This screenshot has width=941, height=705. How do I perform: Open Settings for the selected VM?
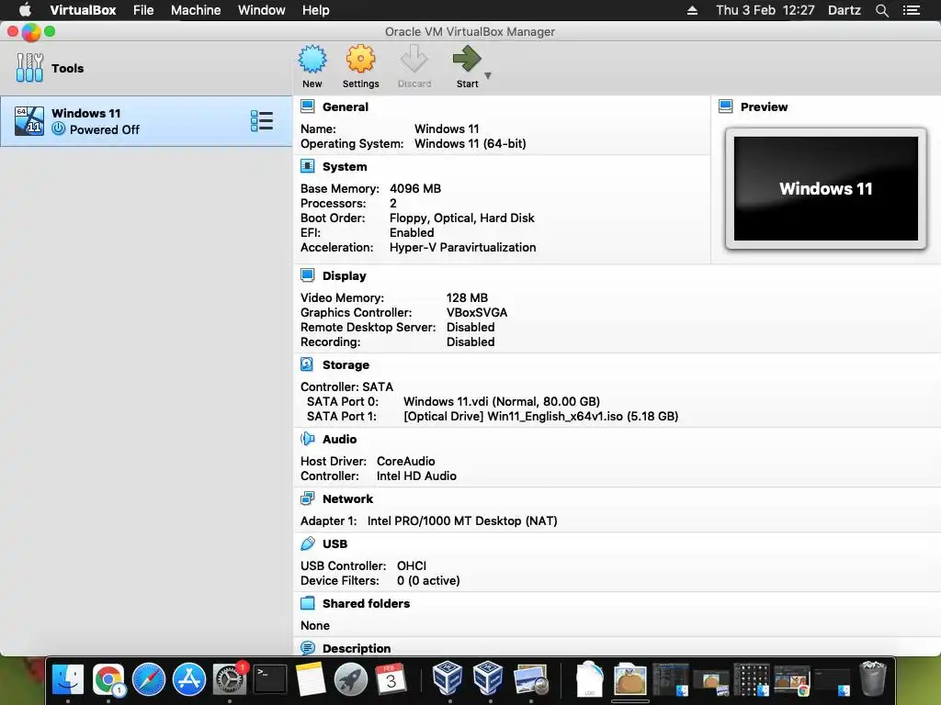360,60
